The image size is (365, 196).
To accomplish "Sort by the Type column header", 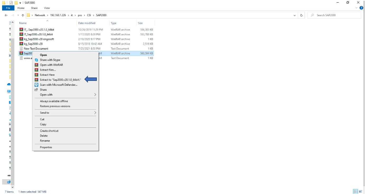I will point(114,23).
